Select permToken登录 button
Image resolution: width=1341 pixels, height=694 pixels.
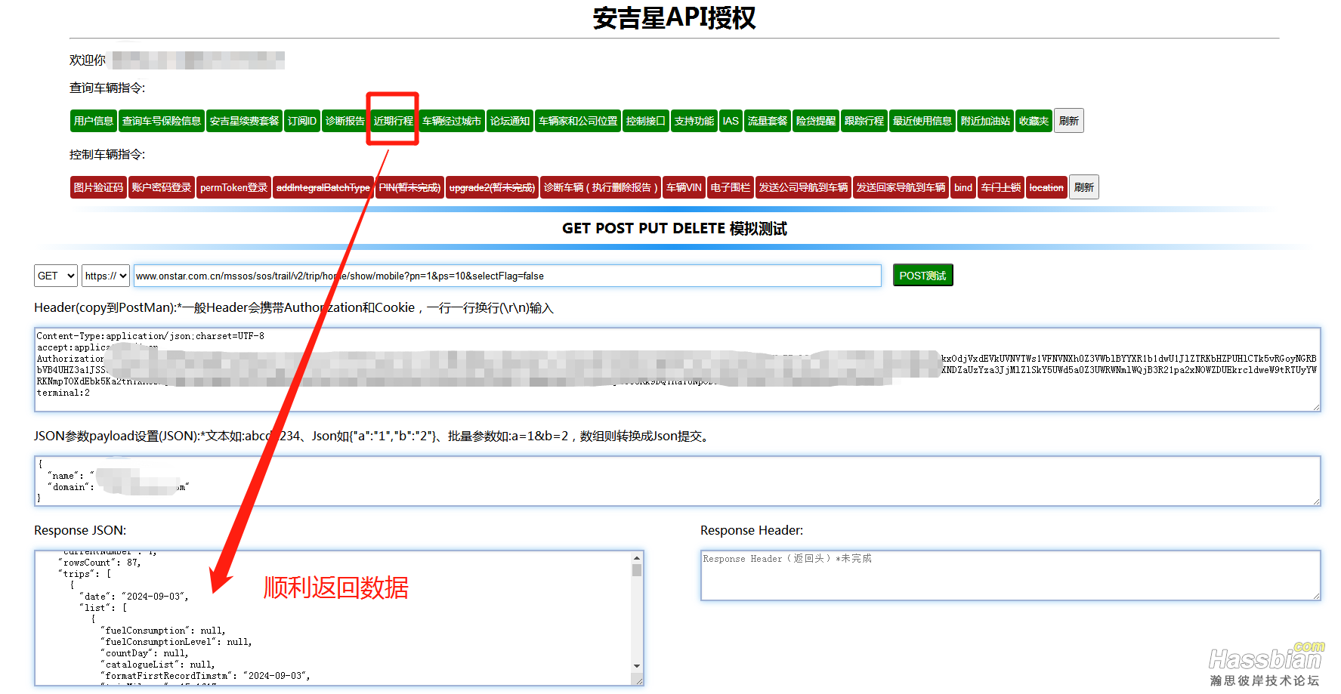tap(233, 187)
